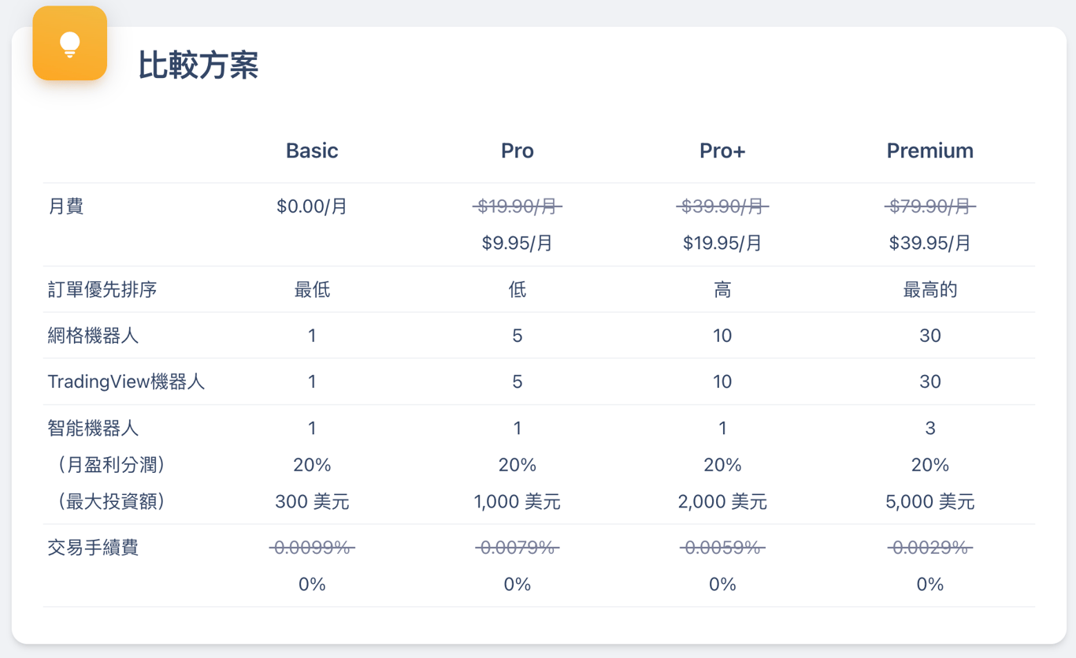
Task: Click the 智能機器人 row label
Action: (93, 428)
